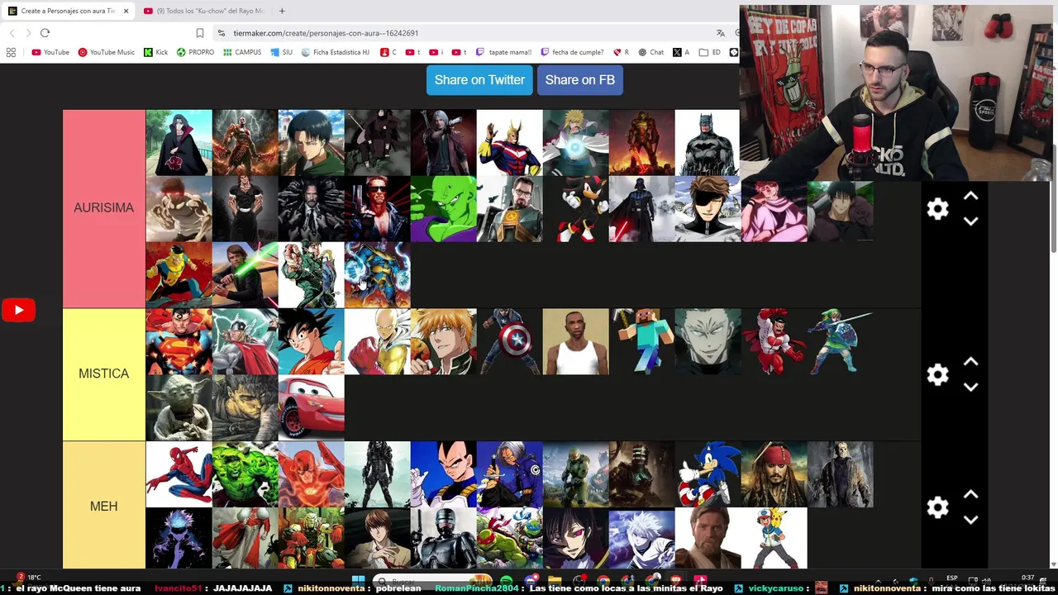Open settings gear for AURISIMA tier
Image resolution: width=1058 pixels, height=595 pixels.
(937, 209)
